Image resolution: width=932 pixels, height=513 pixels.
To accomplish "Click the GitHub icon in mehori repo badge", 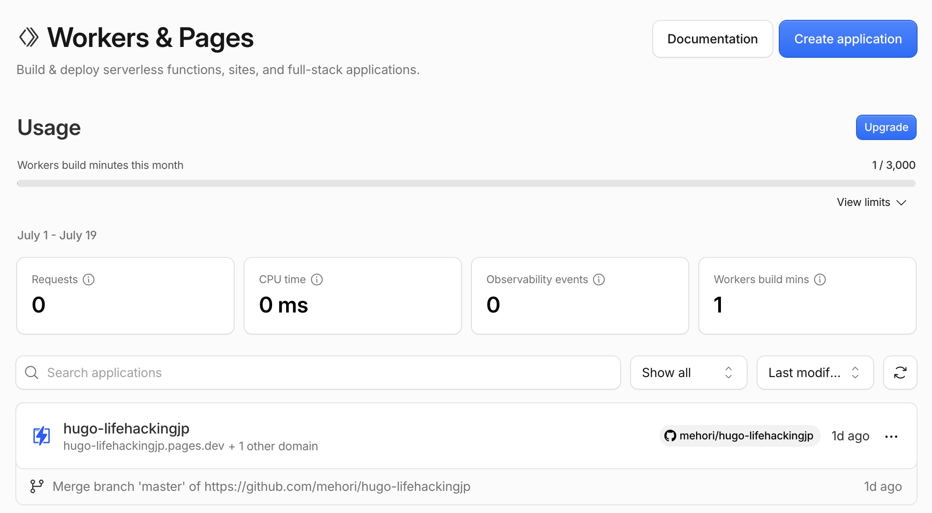I will pos(670,436).
